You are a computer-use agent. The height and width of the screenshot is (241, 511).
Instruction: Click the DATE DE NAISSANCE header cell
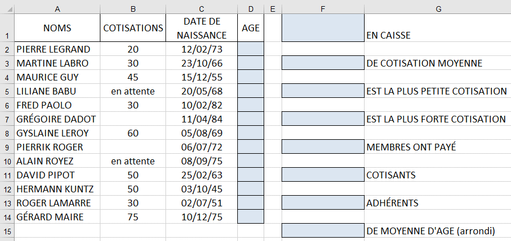pos(202,28)
